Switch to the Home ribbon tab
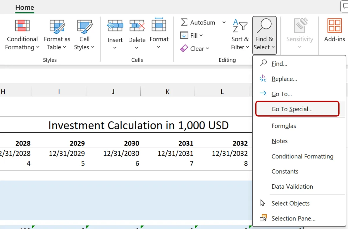348x229 pixels. (25, 8)
